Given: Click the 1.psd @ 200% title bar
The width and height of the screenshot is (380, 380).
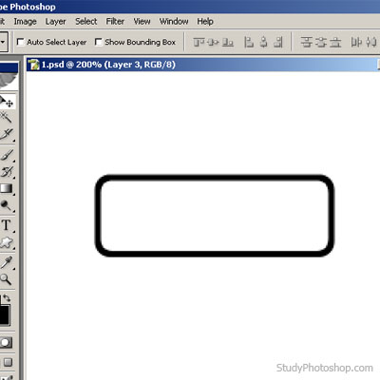Looking at the screenshot, I should (x=203, y=65).
